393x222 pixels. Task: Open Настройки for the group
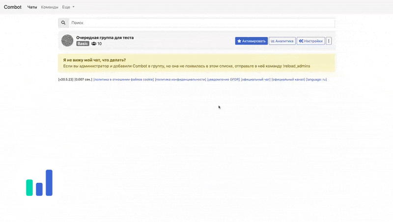(311, 41)
